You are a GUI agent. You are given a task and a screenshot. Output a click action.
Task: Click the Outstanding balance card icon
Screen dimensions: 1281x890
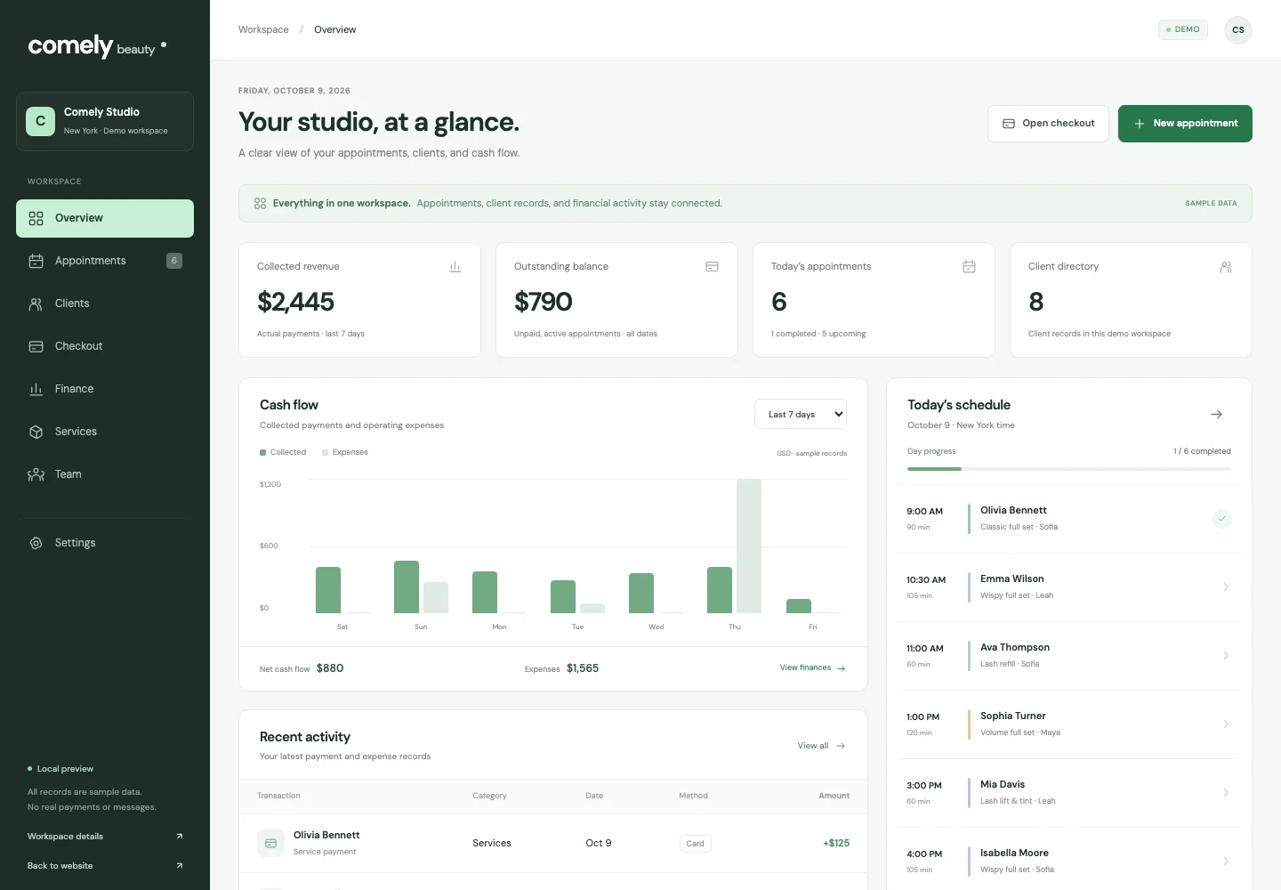(x=712, y=267)
